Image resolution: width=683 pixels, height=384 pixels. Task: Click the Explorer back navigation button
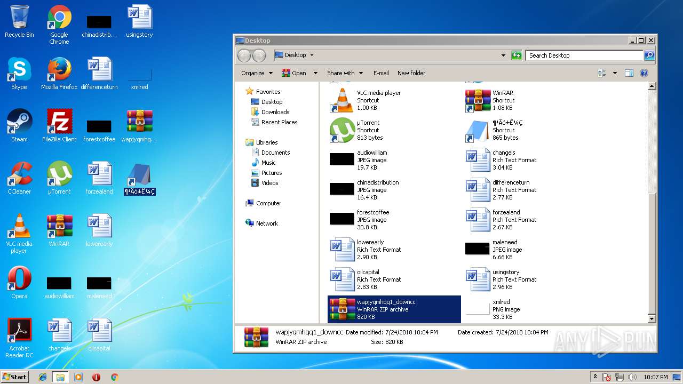tap(244, 55)
